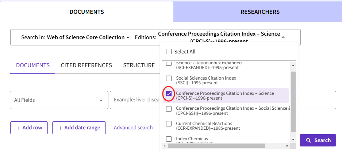Open the CITED REFERENCES tab
342x153 pixels.
(x=86, y=65)
